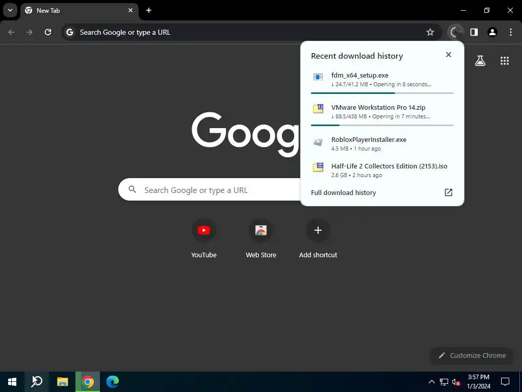
Task: Click the Chrome taskbar icon
Action: coord(88,382)
